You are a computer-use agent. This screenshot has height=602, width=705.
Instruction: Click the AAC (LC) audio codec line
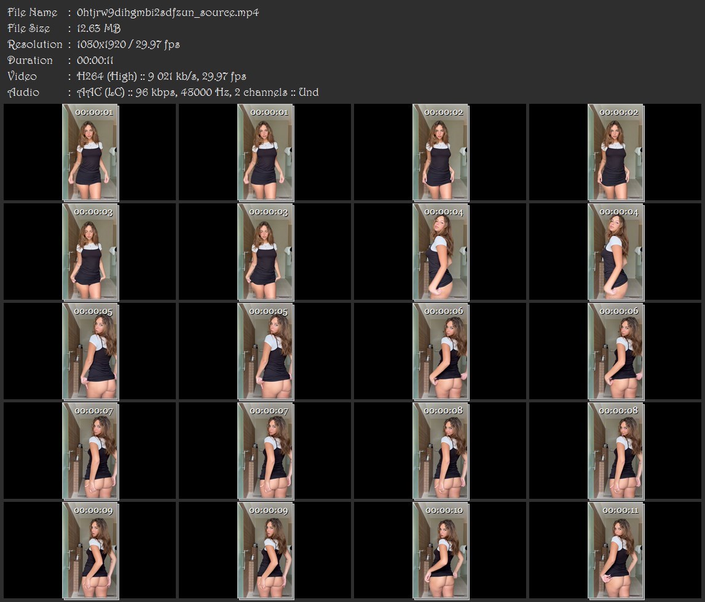pos(198,93)
